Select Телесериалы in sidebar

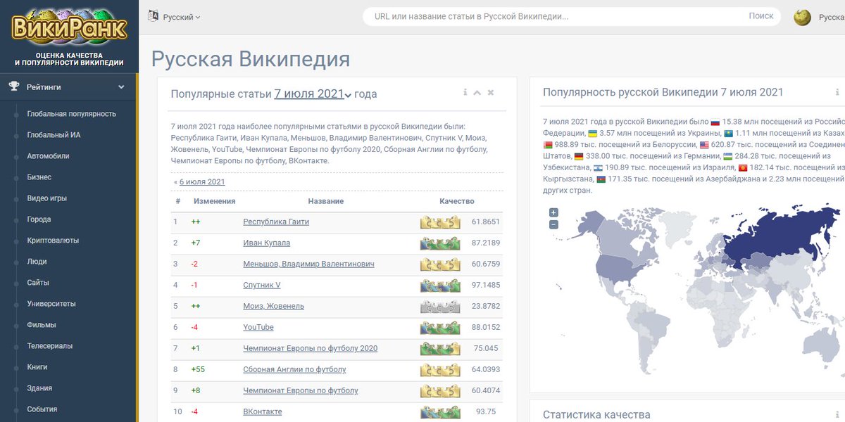(49, 346)
